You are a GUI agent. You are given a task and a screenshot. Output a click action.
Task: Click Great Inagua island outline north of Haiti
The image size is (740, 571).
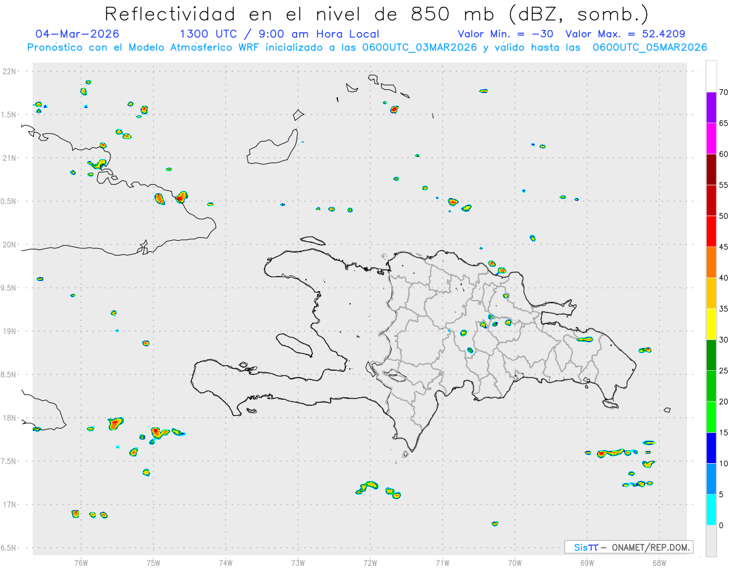coord(273,147)
